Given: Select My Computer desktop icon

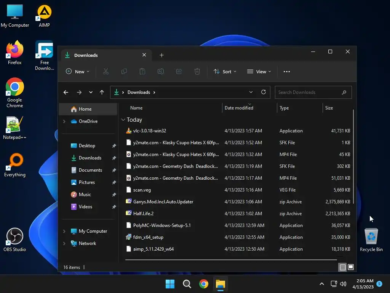Looking at the screenshot, I should (15, 16).
